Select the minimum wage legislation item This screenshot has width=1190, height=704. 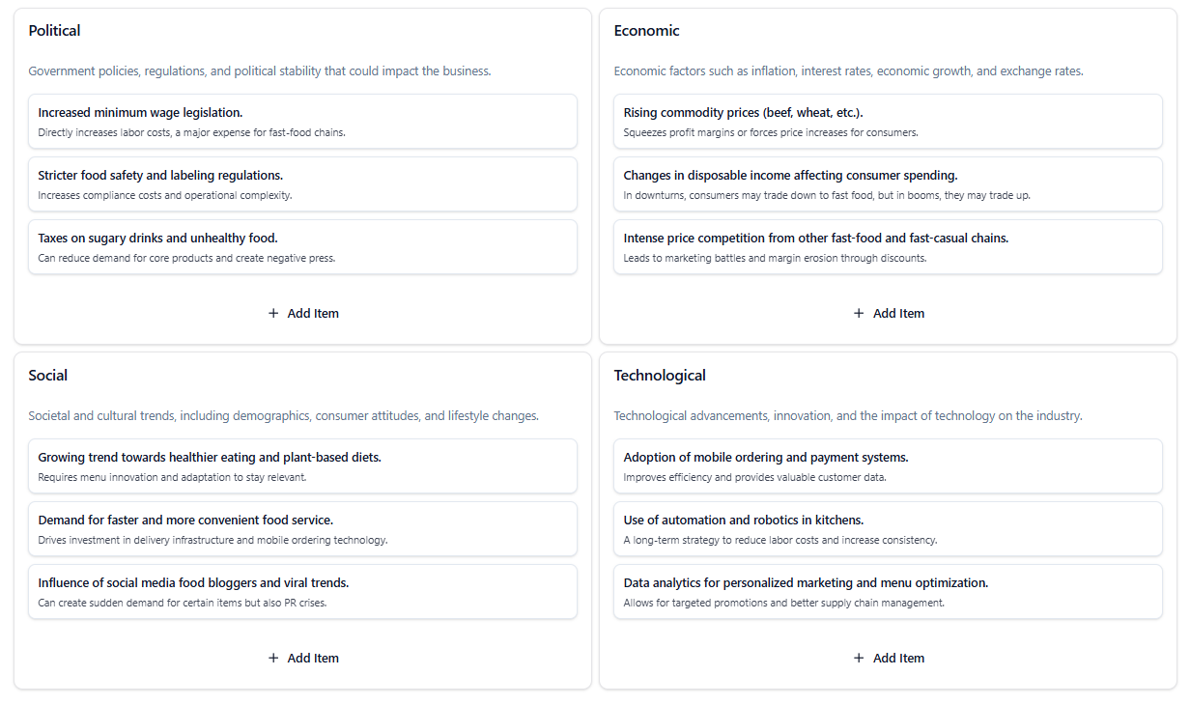coord(302,122)
